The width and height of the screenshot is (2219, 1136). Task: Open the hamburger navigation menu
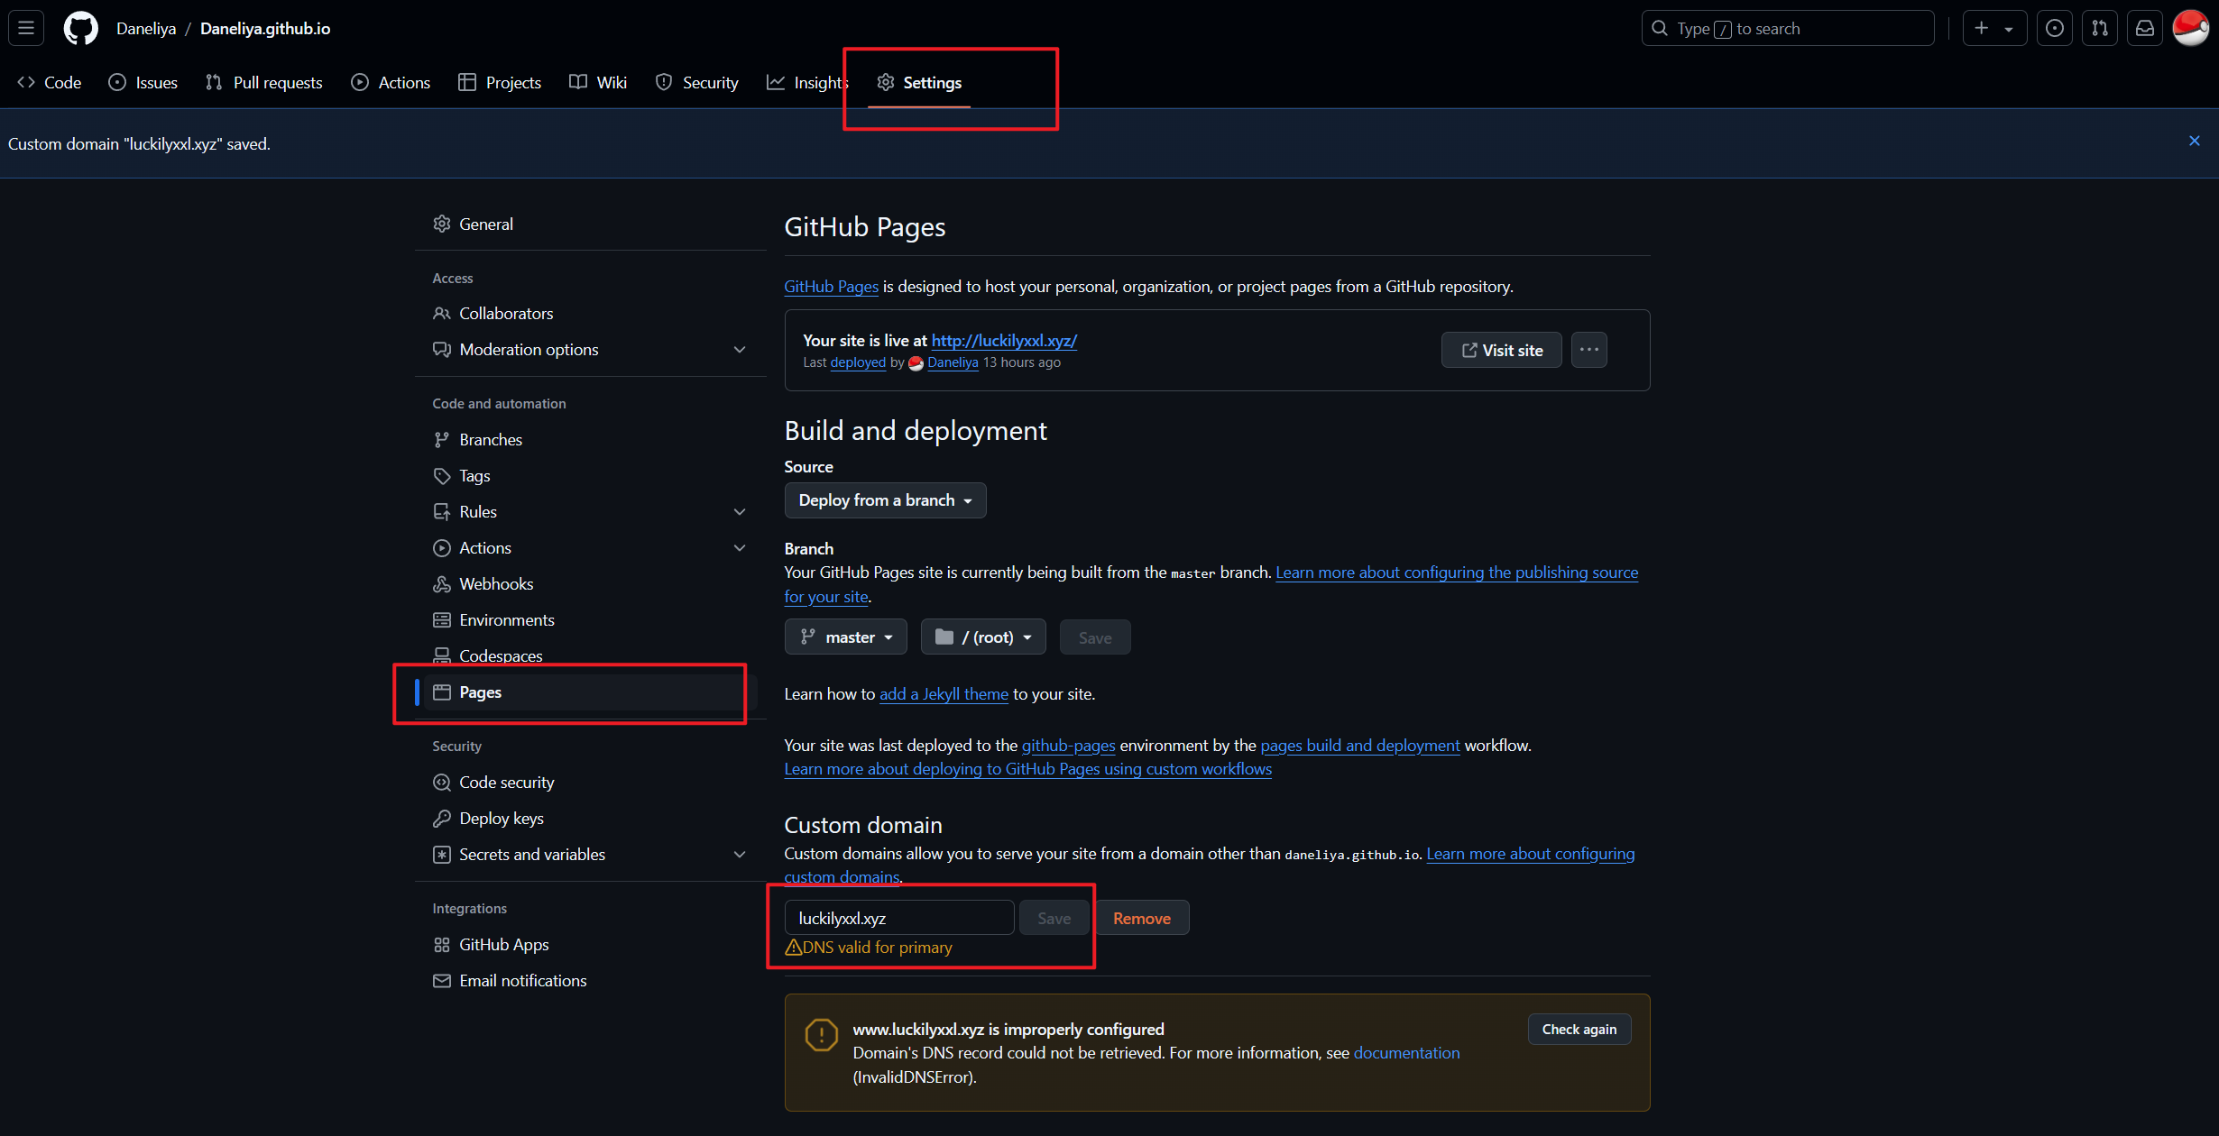click(x=26, y=28)
